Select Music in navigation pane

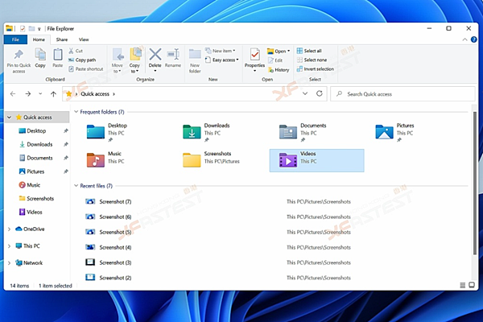pos(33,185)
